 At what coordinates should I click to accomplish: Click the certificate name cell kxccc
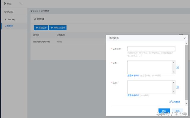(x=59, y=42)
